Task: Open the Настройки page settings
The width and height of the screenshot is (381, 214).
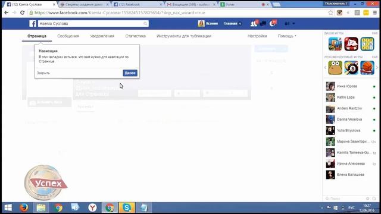Action: point(257,36)
